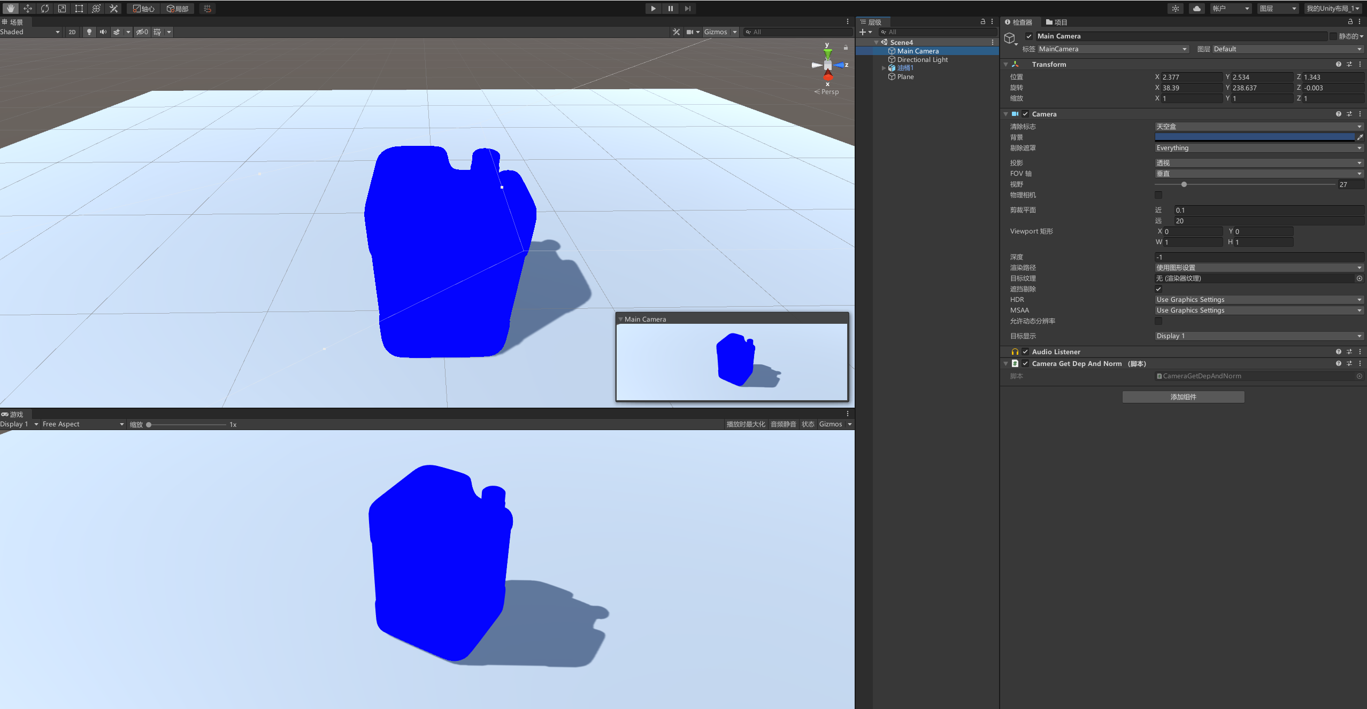Toggle scene effects layers icon
1367x709 pixels.
pyautogui.click(x=116, y=32)
